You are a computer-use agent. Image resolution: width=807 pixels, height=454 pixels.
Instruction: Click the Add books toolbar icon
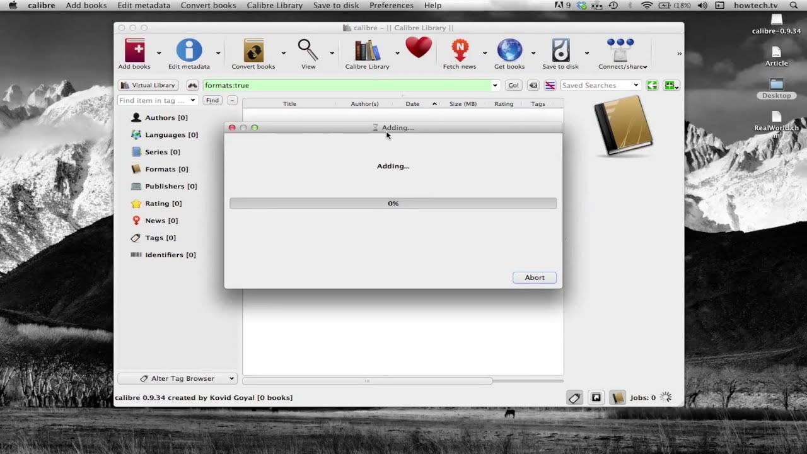134,50
